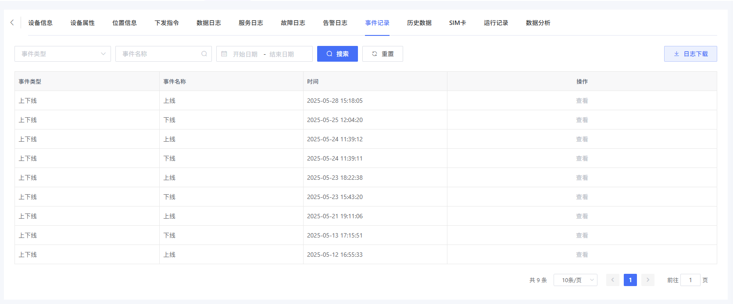The width and height of the screenshot is (733, 304).
Task: Click the back arrow beside the tabs
Action: (x=12, y=23)
